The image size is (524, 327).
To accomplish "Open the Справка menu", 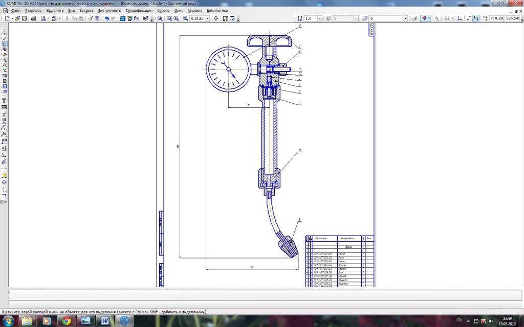I will click(195, 10).
